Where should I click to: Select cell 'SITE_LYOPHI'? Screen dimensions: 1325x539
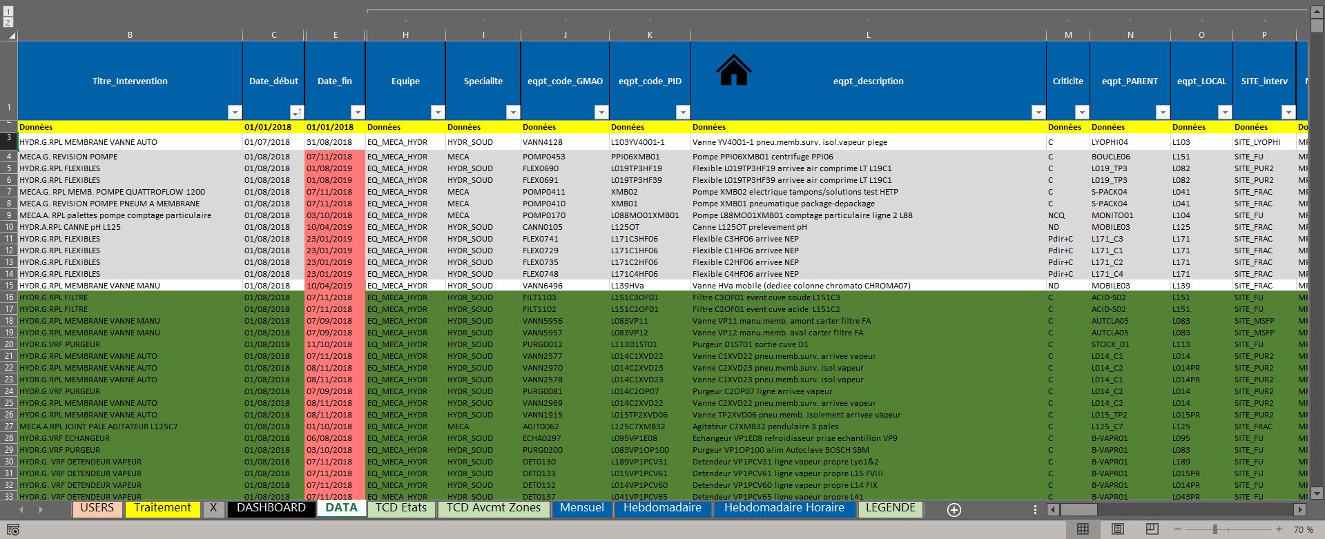click(x=1264, y=142)
